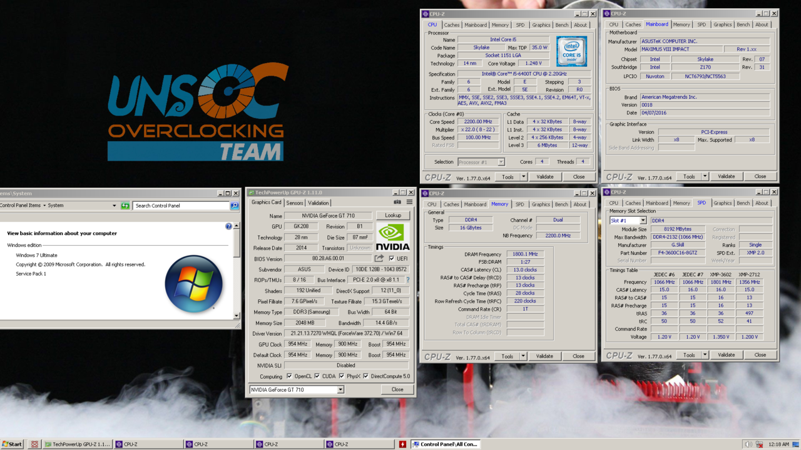Viewport: 801px width, 450px height.
Task: Open Mainboard tab in CPU-Z processor window
Action: coord(475,25)
